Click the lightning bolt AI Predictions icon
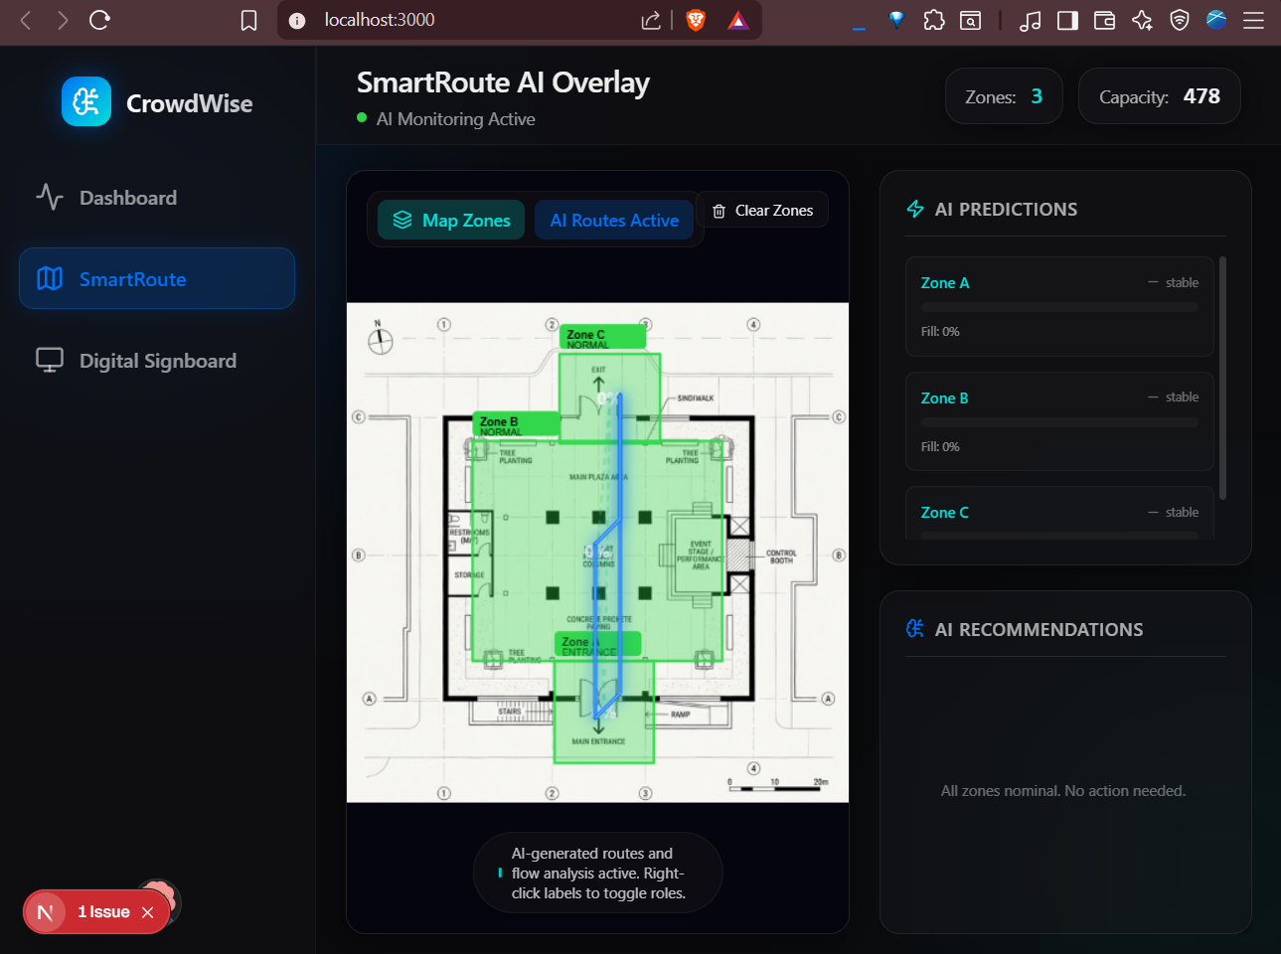The height and width of the screenshot is (954, 1281). coord(915,209)
